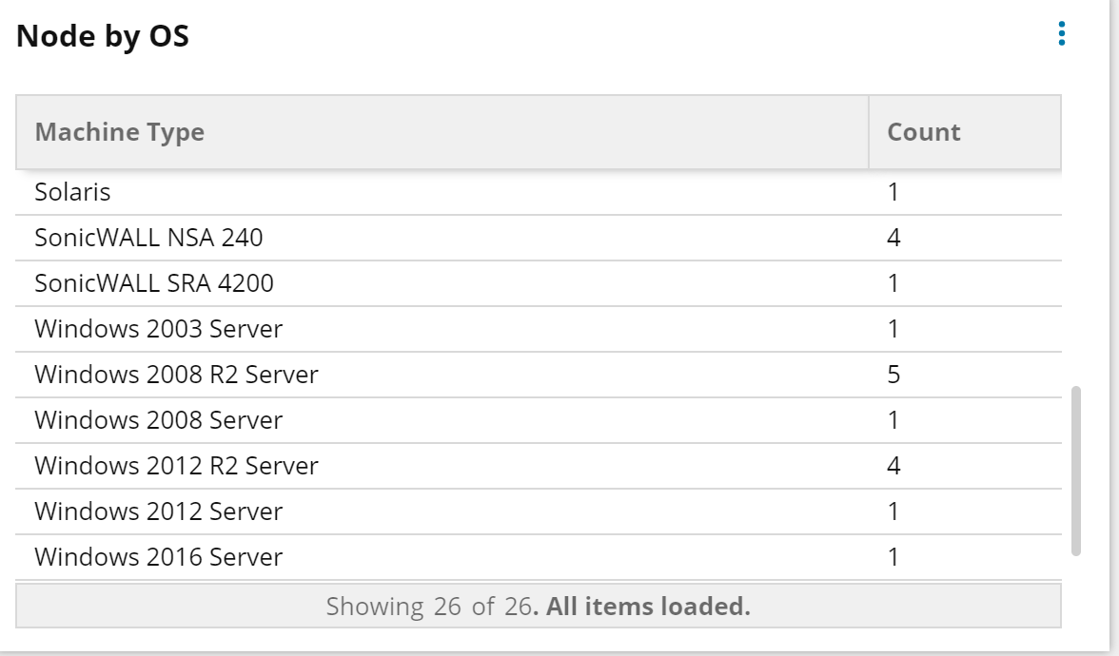The height and width of the screenshot is (656, 1119).
Task: Click count 1 for Solaris
Action: (893, 192)
